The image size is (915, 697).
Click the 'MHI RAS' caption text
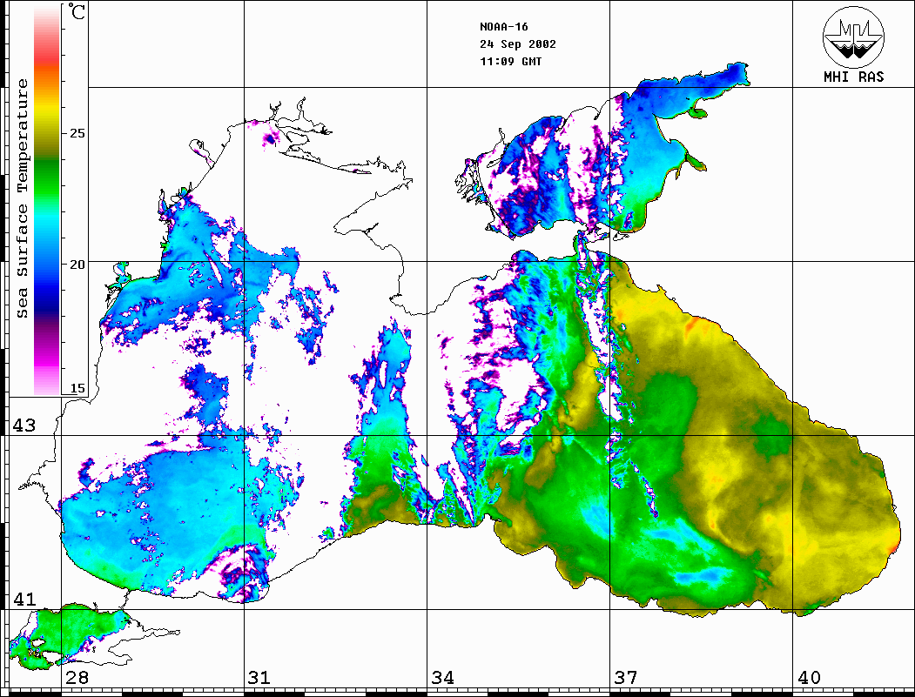tap(854, 77)
